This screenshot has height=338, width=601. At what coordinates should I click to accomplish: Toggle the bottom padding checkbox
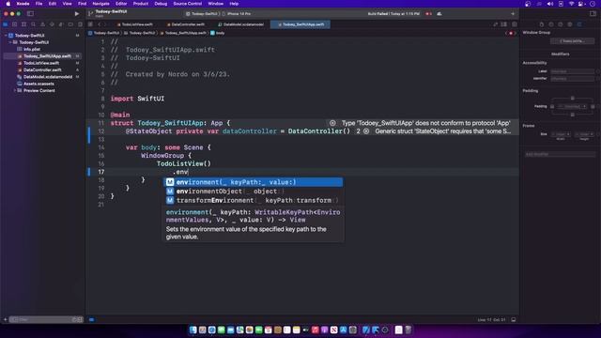click(x=573, y=115)
